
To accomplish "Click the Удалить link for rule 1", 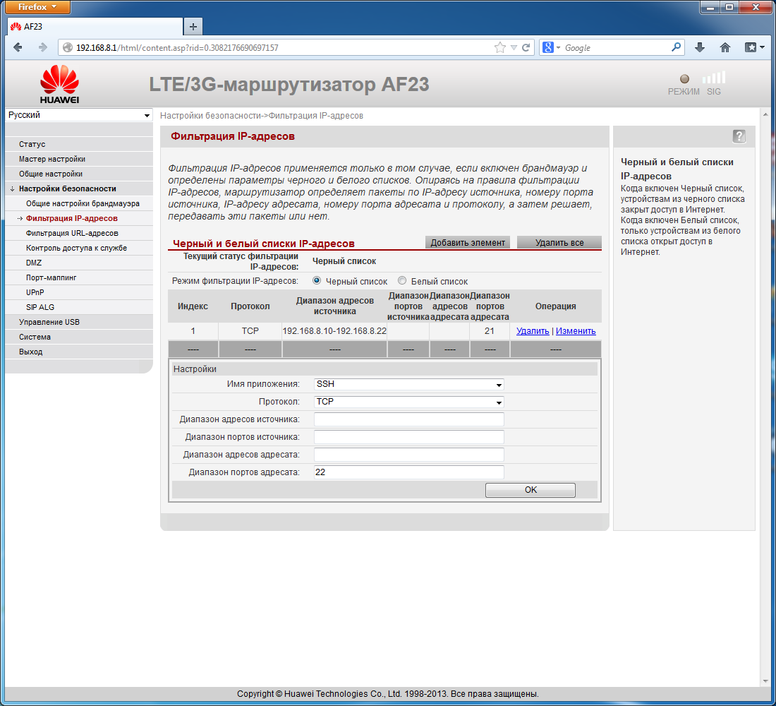I will click(533, 331).
